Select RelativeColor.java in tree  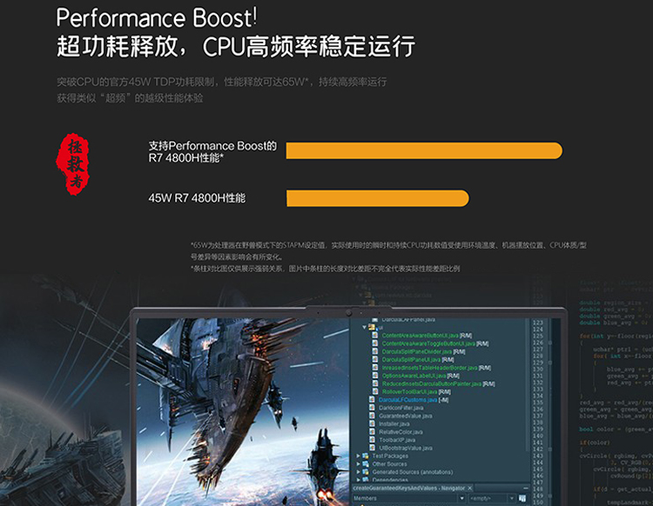pyautogui.click(x=401, y=432)
